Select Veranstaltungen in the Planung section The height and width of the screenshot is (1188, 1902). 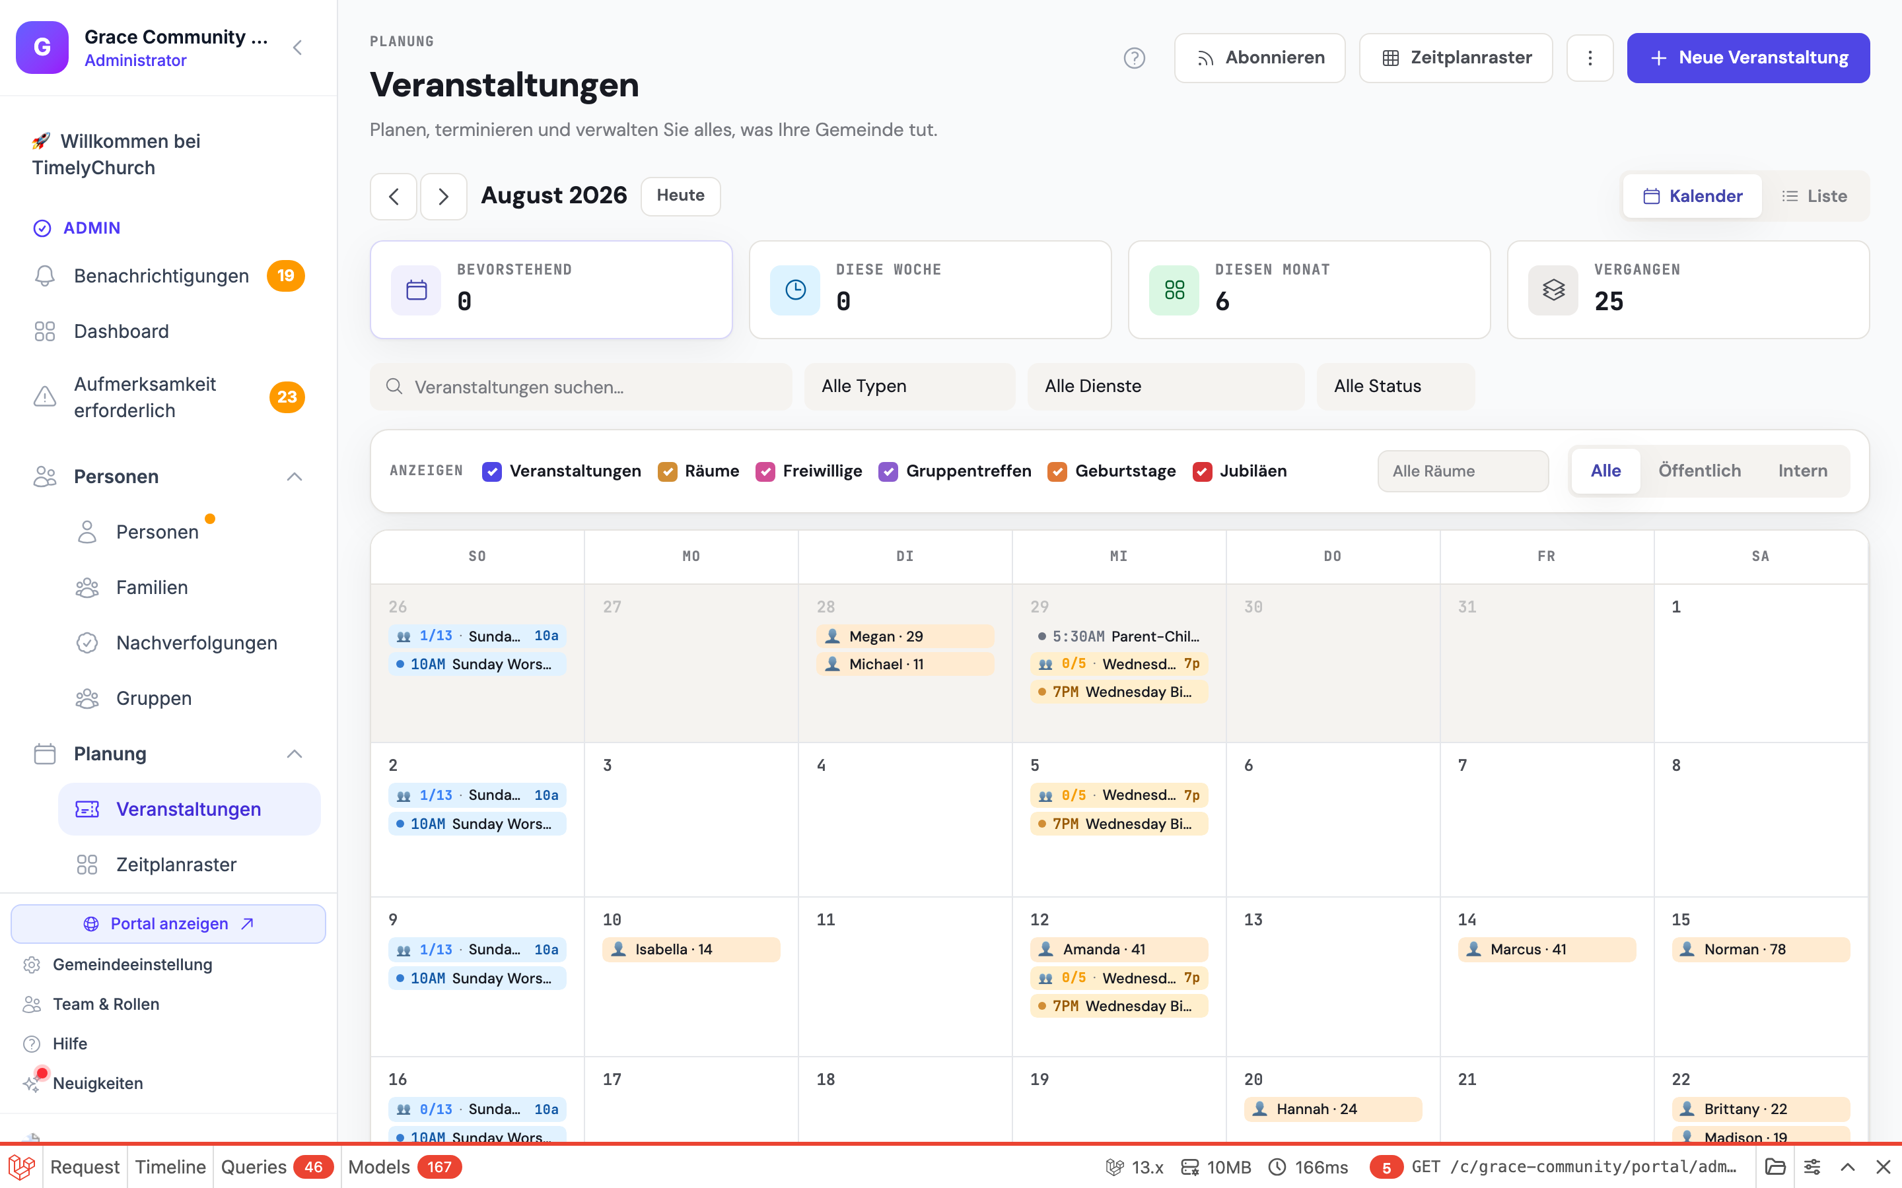(189, 809)
